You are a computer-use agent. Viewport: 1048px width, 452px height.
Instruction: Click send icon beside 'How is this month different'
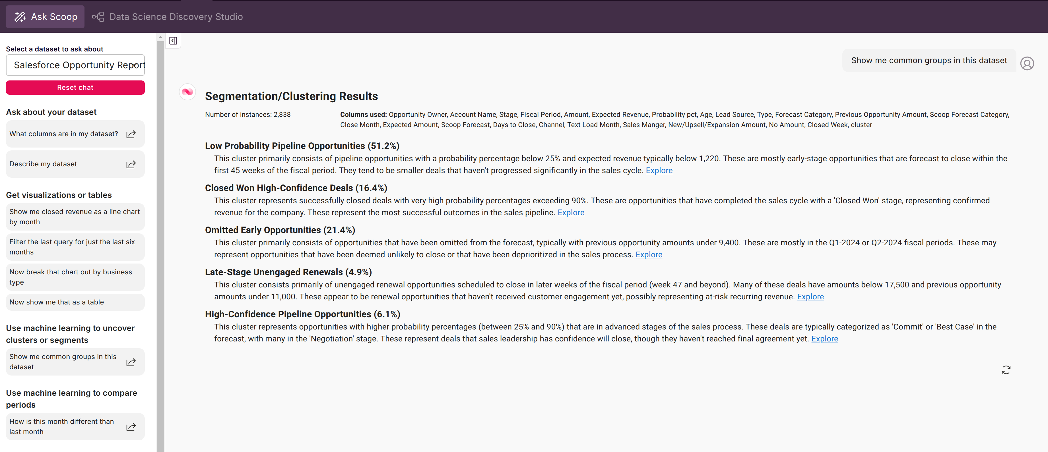(131, 427)
